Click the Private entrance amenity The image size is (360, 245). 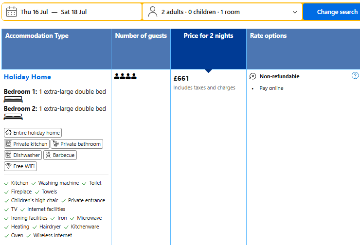(87, 200)
